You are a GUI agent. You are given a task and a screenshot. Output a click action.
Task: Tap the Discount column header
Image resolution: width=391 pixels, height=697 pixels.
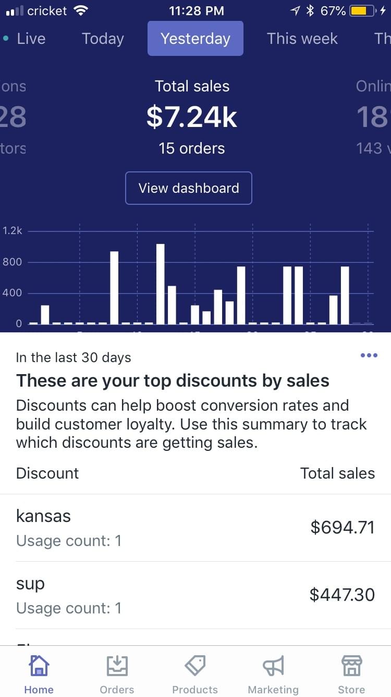point(47,473)
